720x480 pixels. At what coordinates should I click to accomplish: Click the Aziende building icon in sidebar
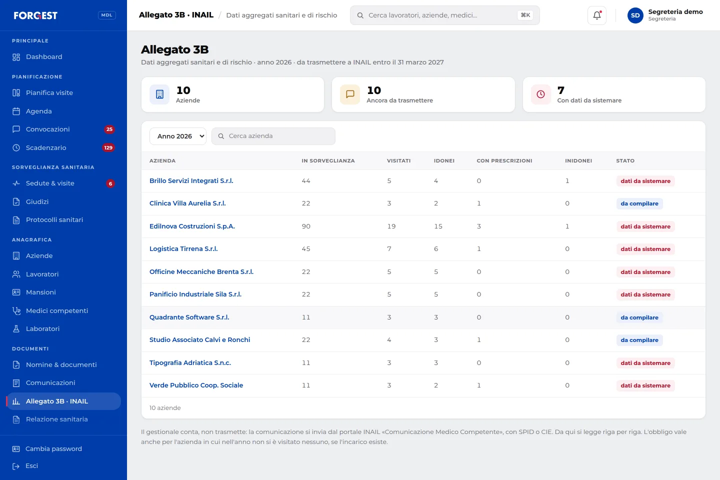tap(16, 256)
